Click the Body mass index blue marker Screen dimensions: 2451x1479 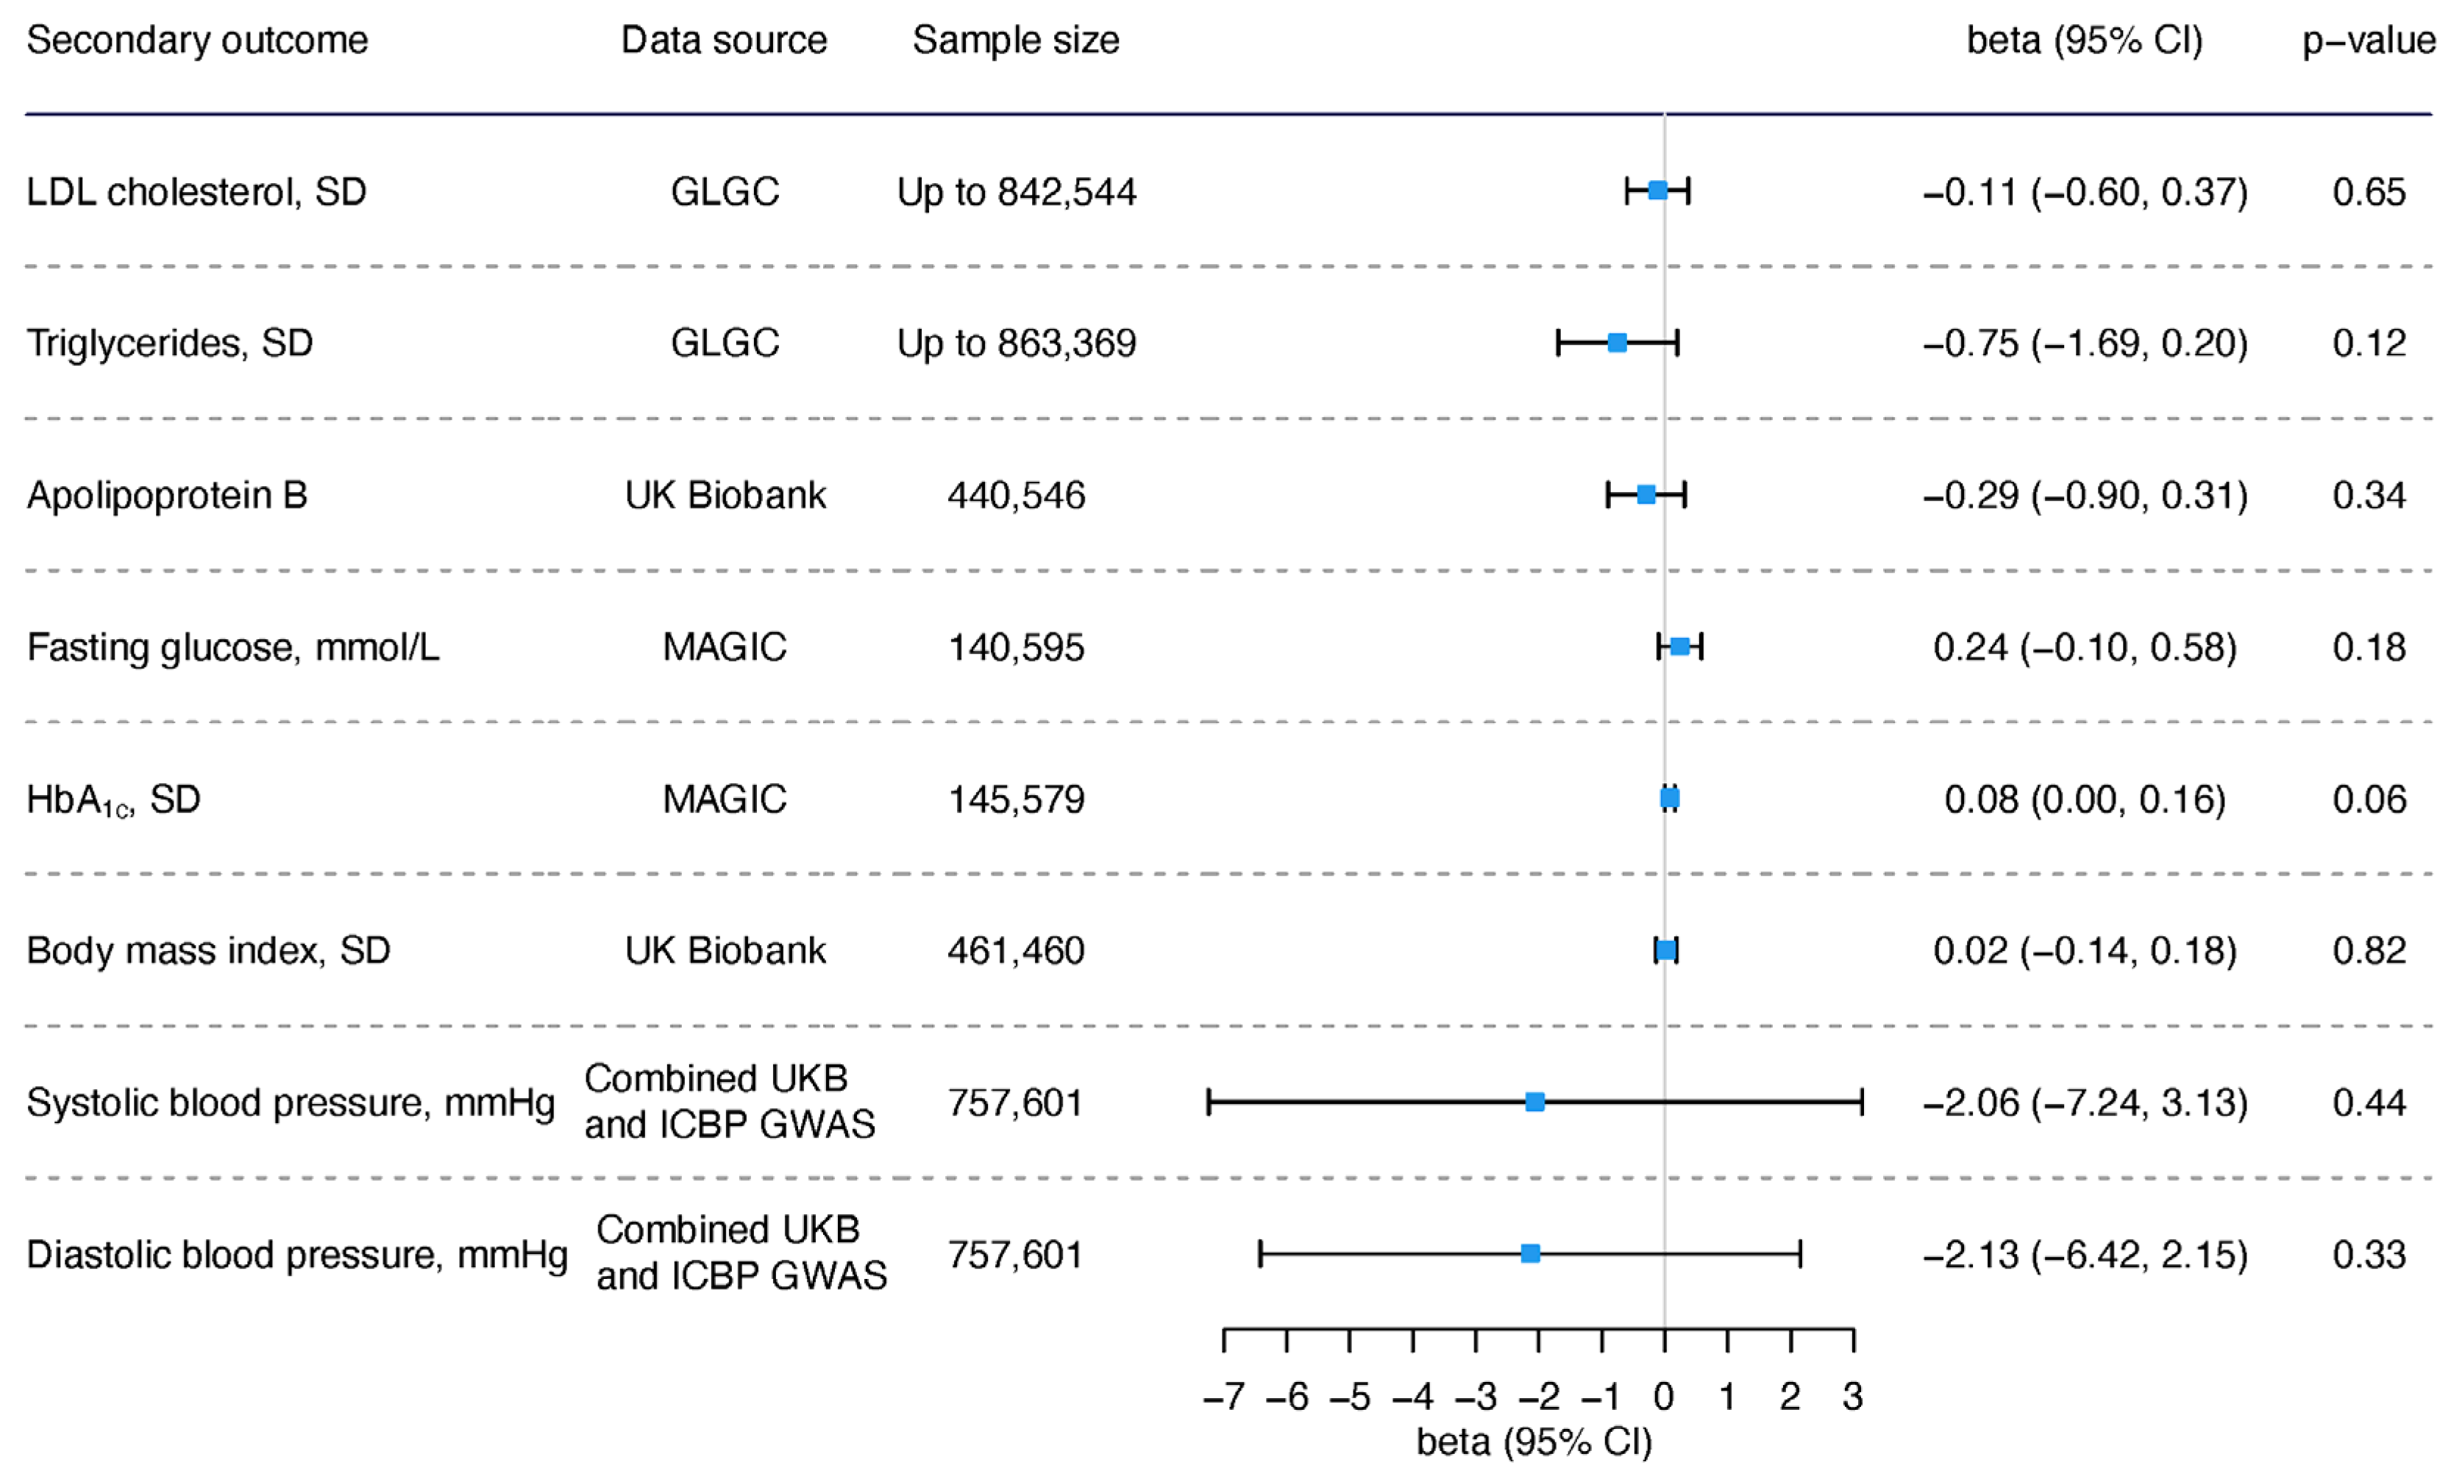[x=1666, y=951]
